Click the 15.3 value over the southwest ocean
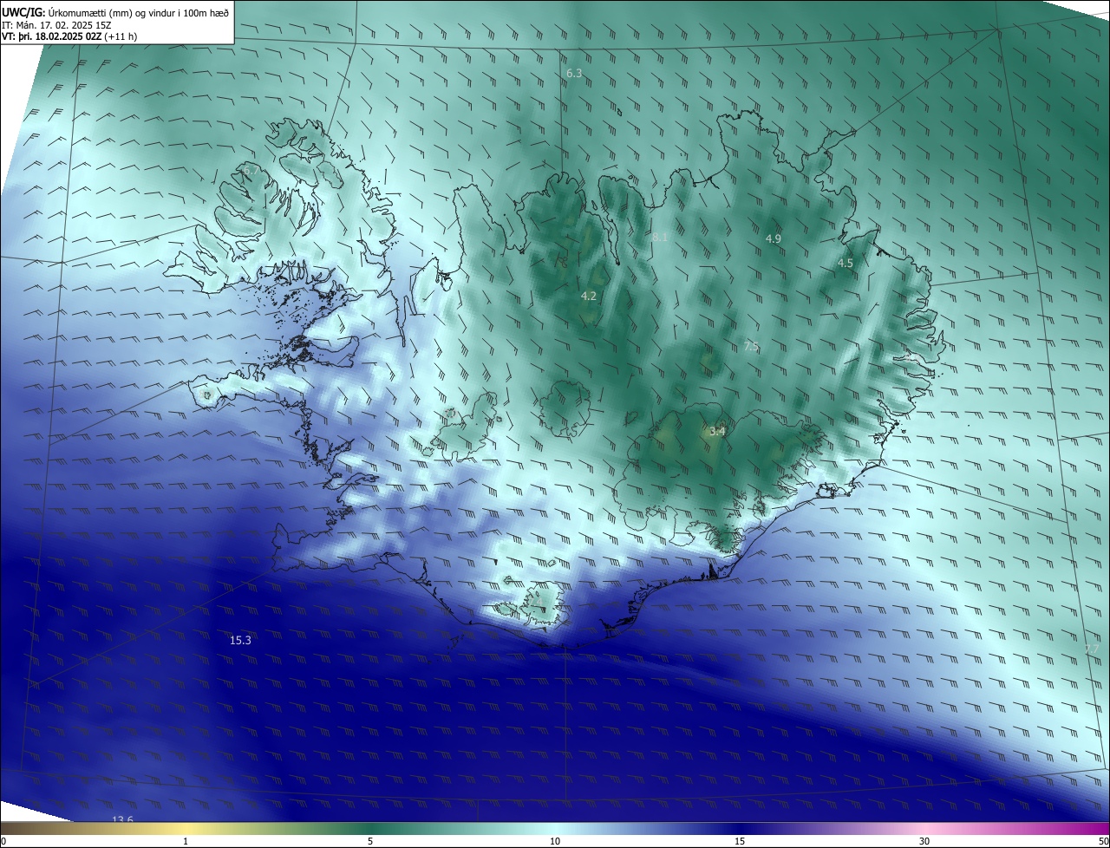The height and width of the screenshot is (848, 1110). click(240, 640)
